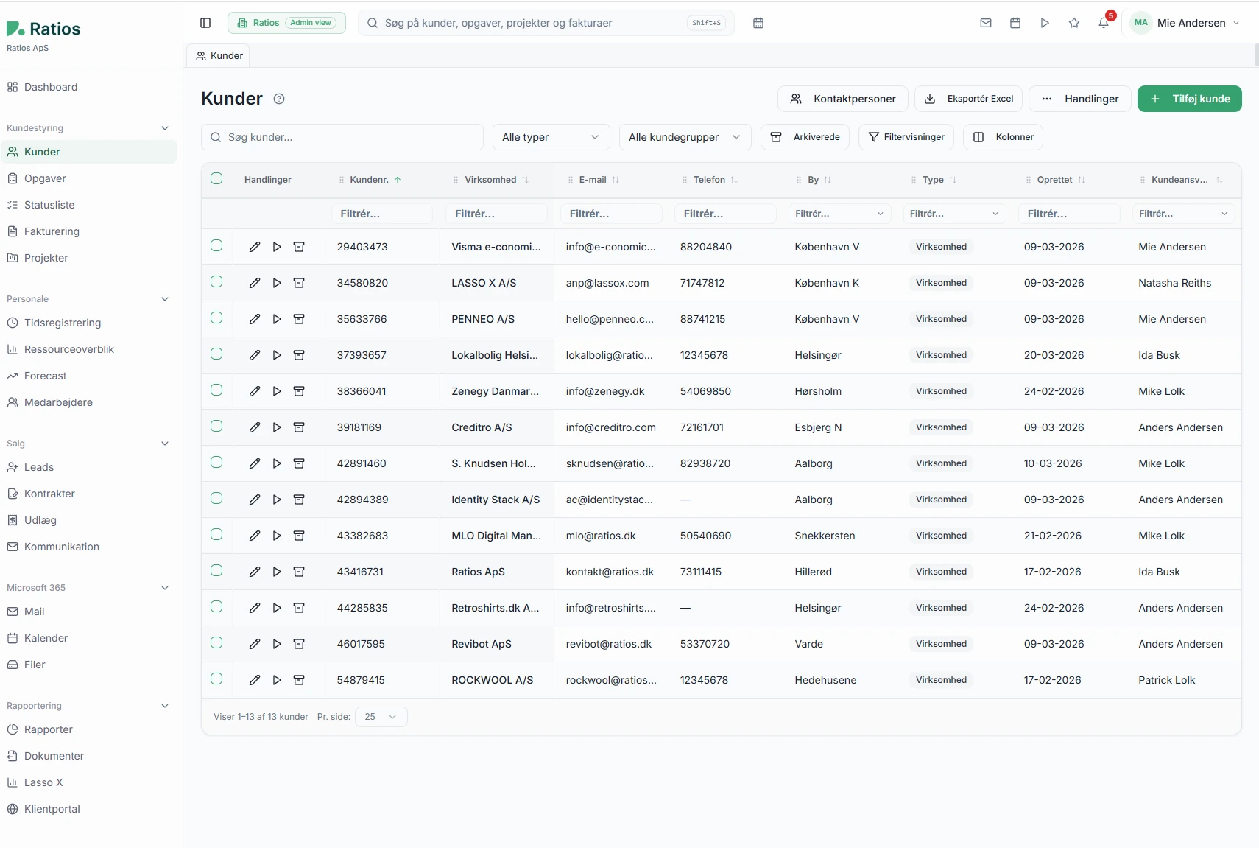The height and width of the screenshot is (848, 1259).
Task: Start timer for Identity Stack A/S
Action: [x=277, y=500]
